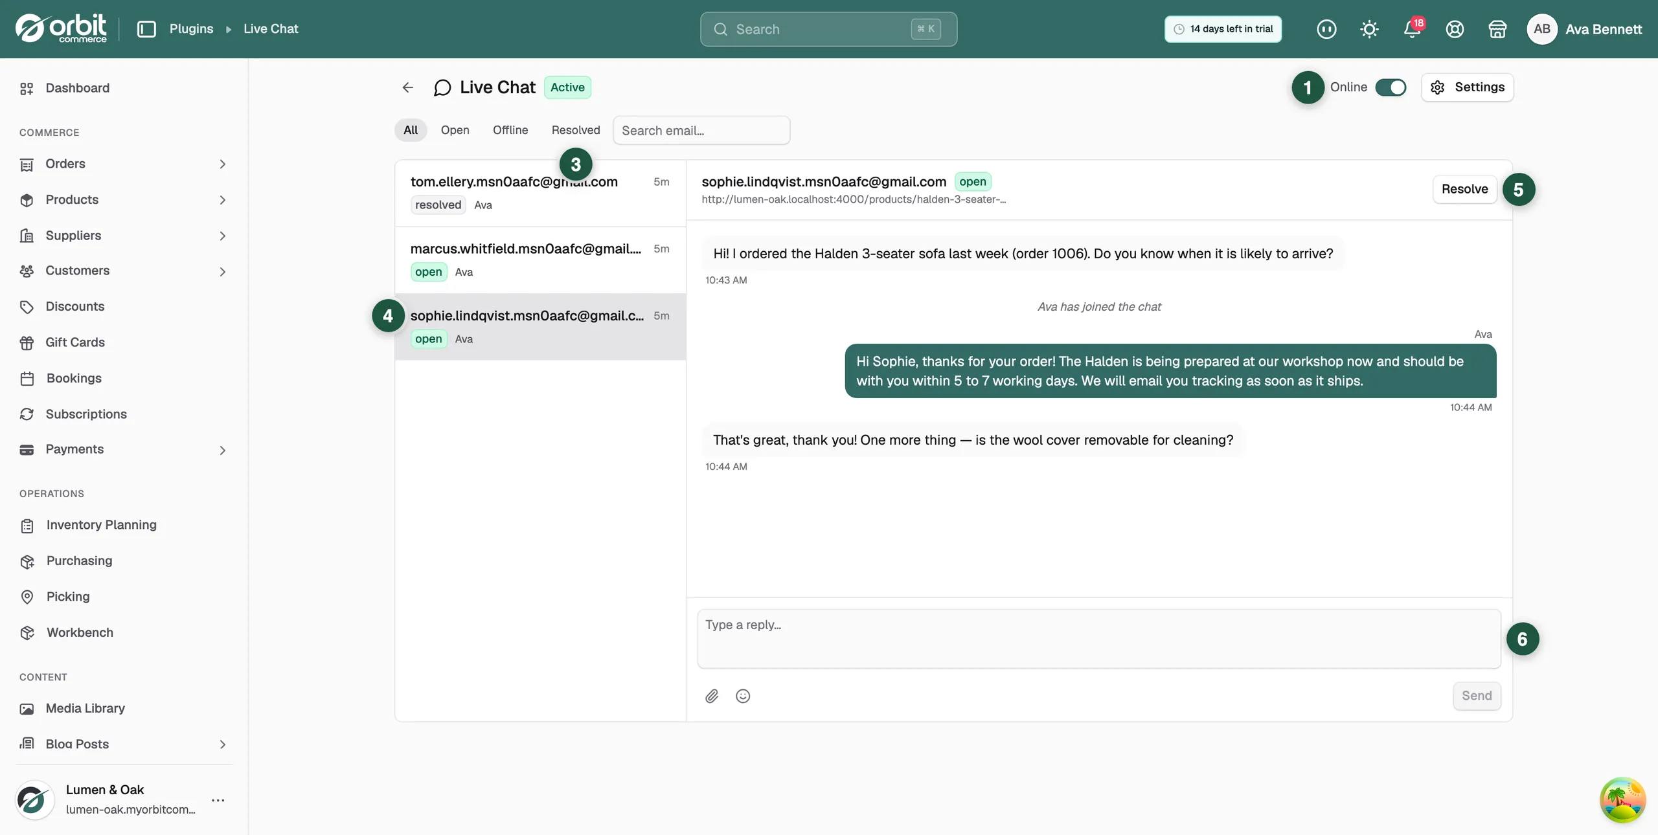
Task: Focus the Type a reply text box
Action: click(1098, 639)
